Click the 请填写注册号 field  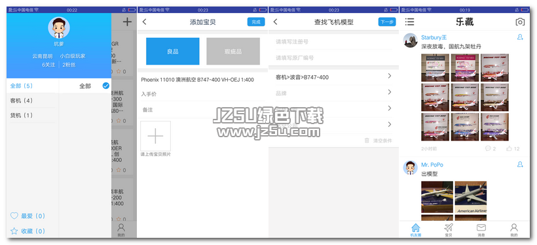(x=333, y=41)
